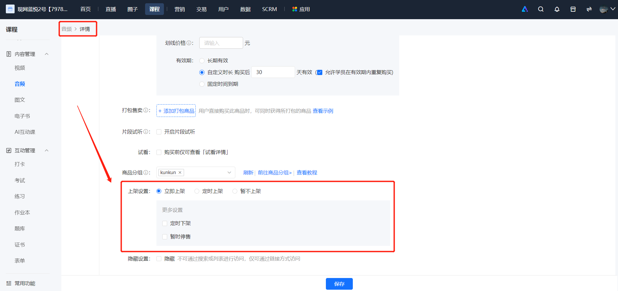Viewport: 618px width, 291px height.
Task: Open the 商品分组 dropdown
Action: (196, 172)
